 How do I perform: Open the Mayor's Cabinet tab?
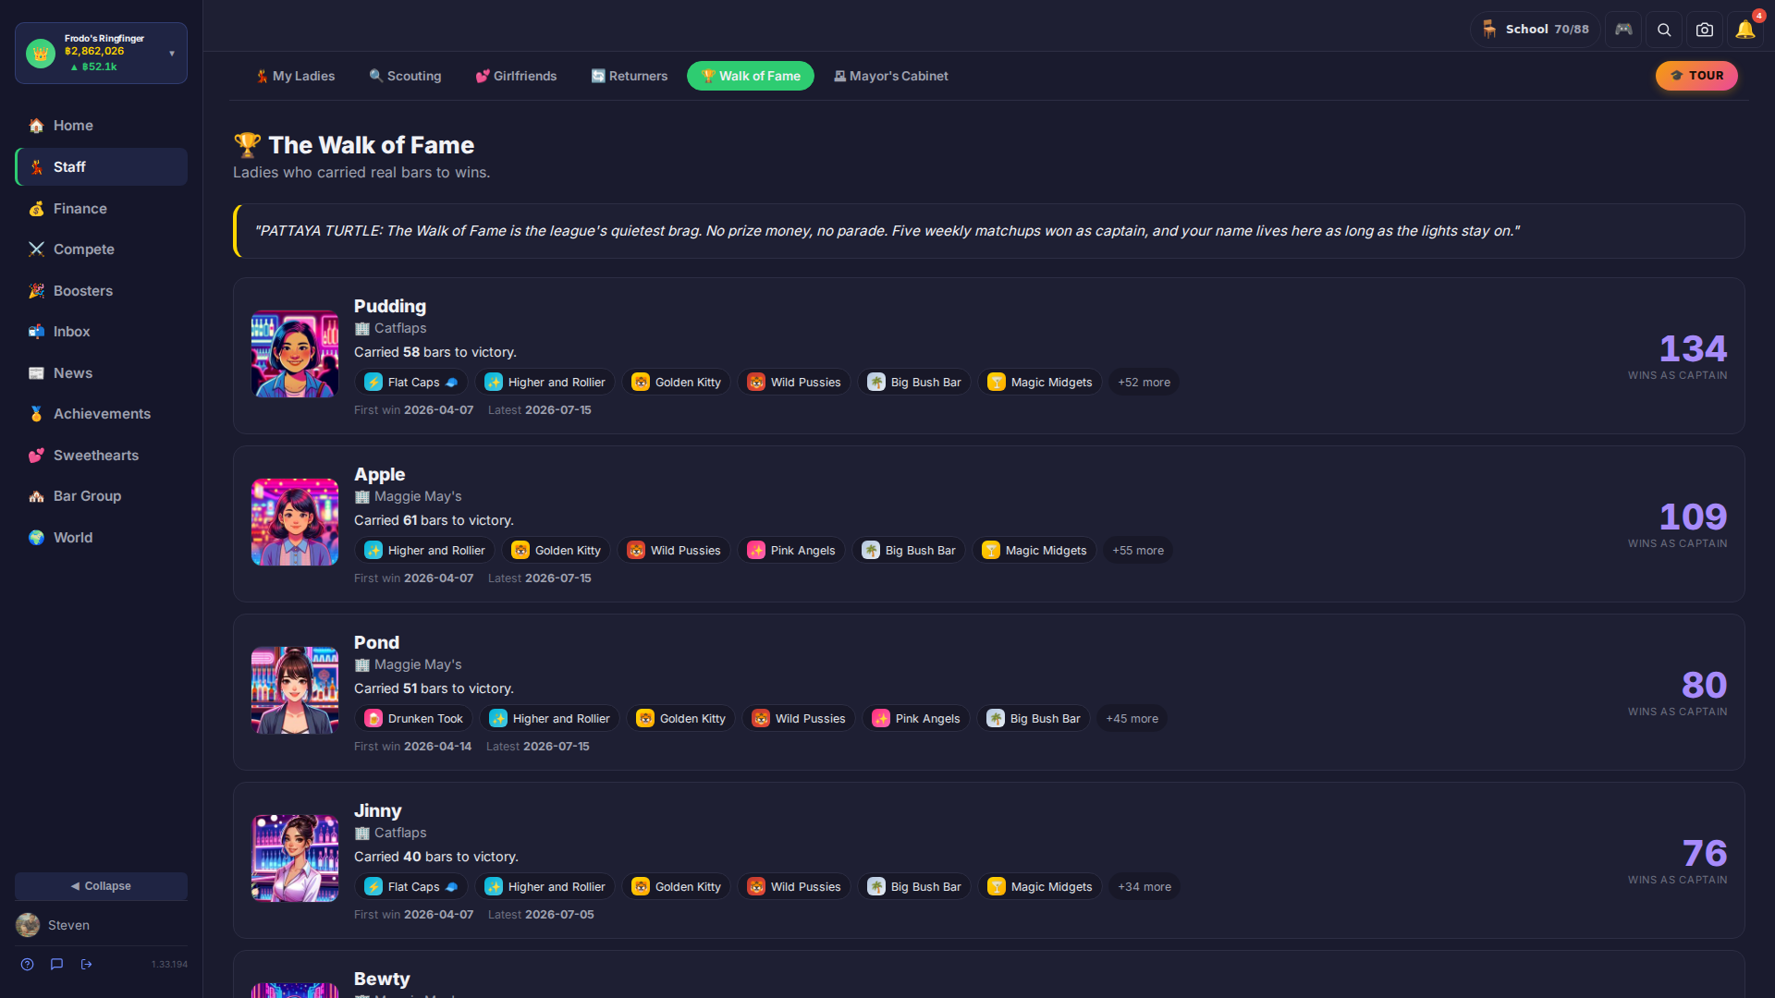pyautogui.click(x=890, y=76)
